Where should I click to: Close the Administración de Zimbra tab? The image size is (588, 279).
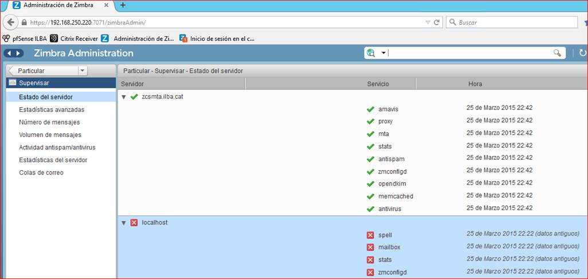point(106,5)
